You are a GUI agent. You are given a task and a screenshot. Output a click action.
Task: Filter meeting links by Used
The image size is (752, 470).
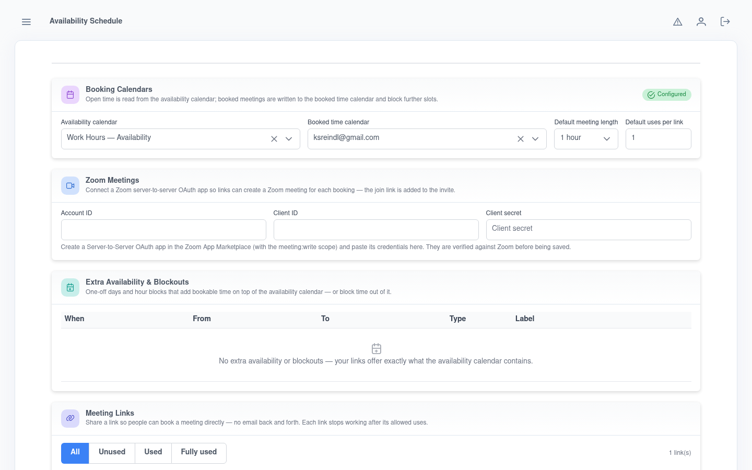click(x=153, y=453)
